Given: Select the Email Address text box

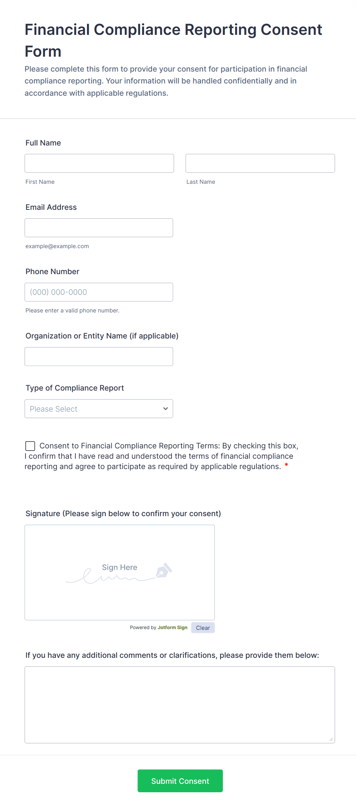Looking at the screenshot, I should [99, 228].
